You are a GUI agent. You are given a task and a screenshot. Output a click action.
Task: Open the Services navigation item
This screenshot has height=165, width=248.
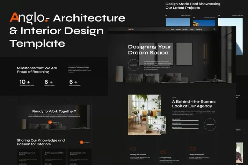coord(178,29)
